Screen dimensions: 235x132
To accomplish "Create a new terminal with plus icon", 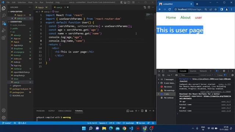I will (136, 111).
